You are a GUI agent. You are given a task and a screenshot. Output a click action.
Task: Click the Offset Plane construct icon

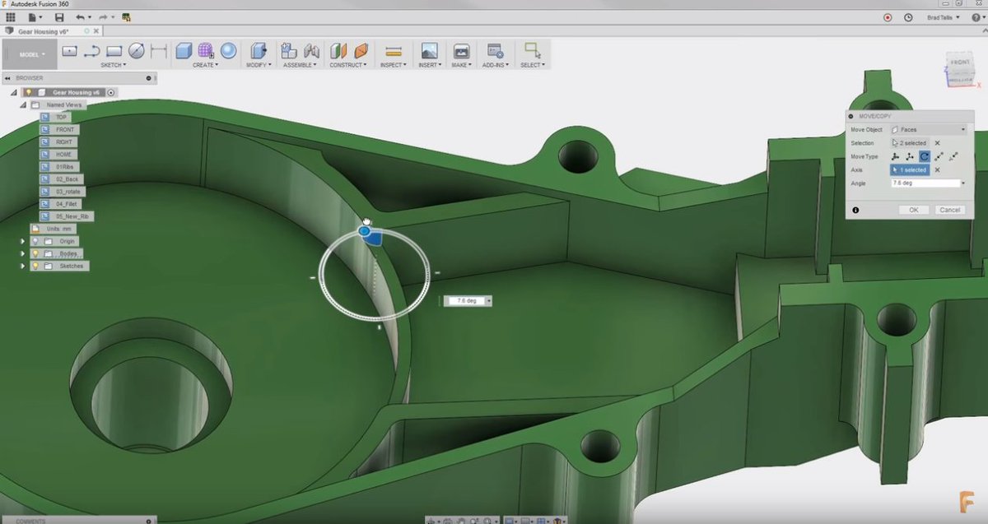(338, 51)
